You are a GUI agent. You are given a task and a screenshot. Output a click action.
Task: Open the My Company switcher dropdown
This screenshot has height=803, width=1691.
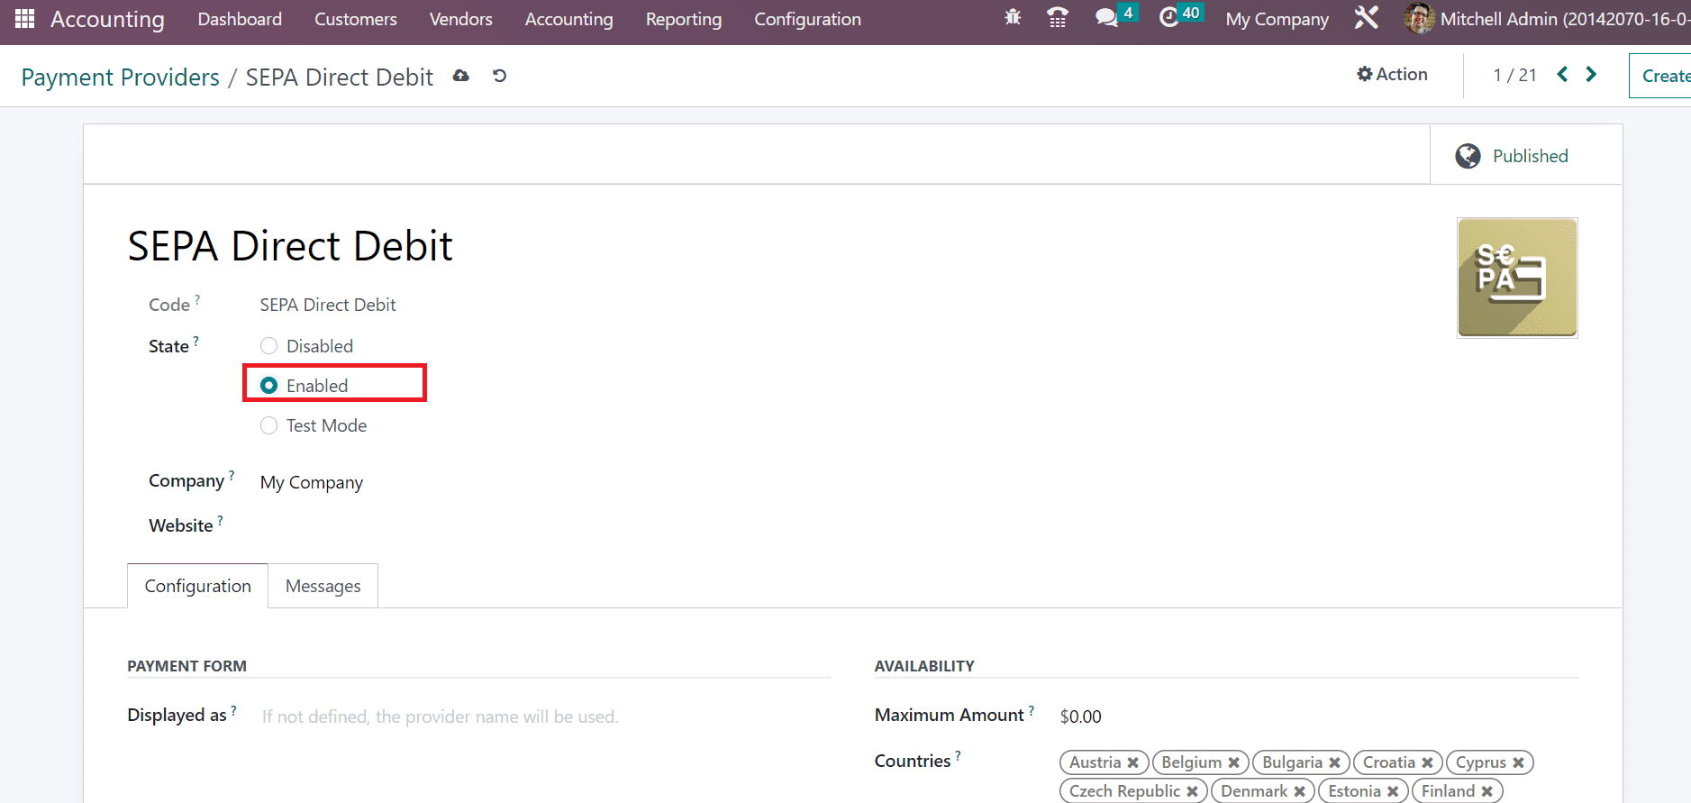[1277, 19]
